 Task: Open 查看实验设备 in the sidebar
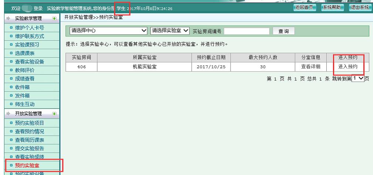29,62
